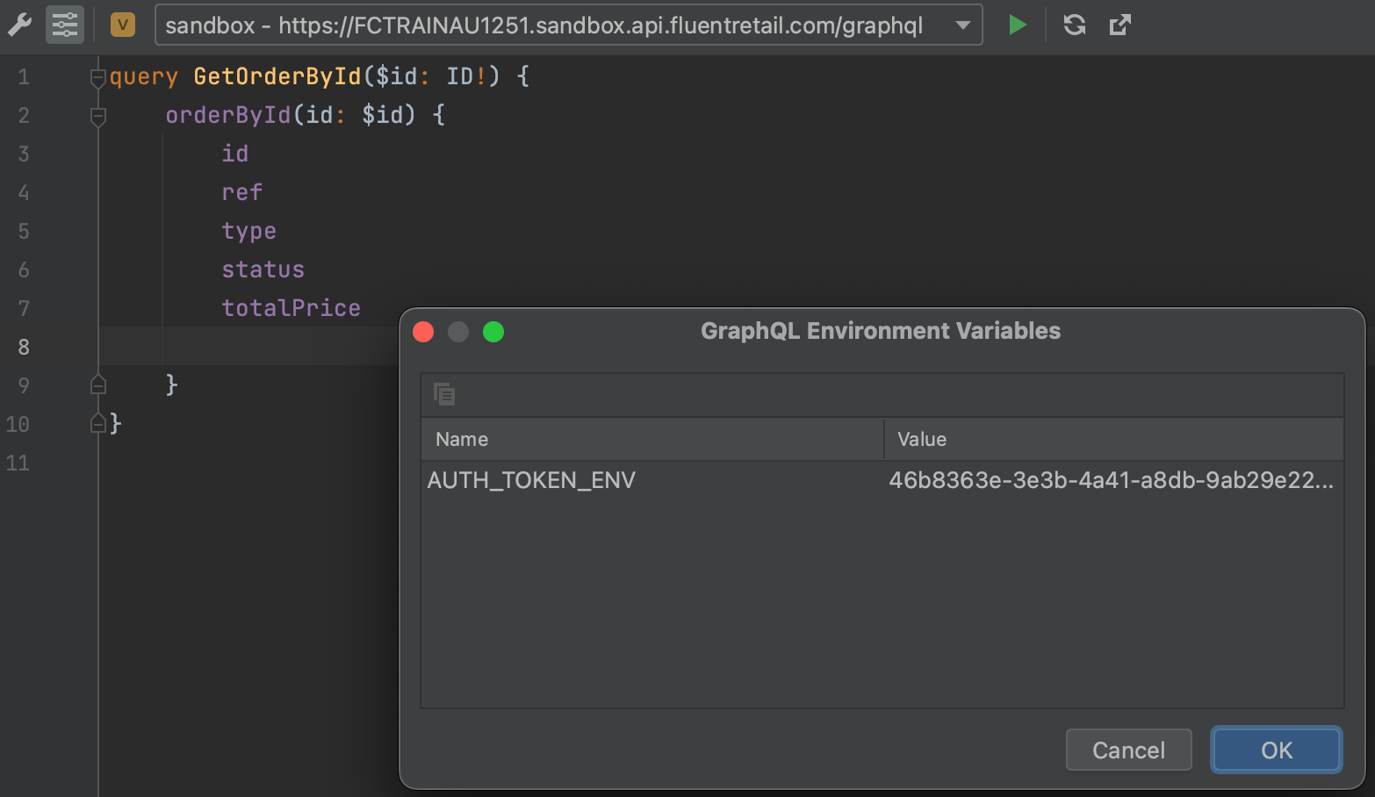Click the green zoom window button
This screenshot has width=1375, height=797.
click(x=493, y=332)
